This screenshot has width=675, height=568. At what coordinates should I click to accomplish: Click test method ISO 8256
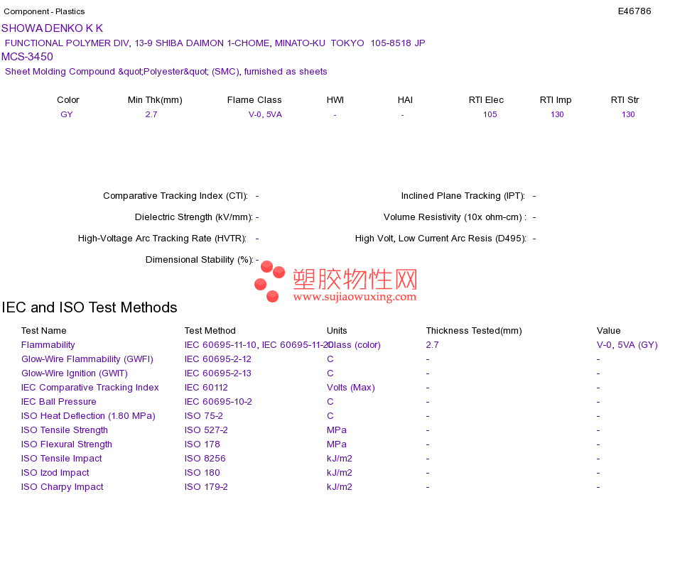(x=205, y=459)
